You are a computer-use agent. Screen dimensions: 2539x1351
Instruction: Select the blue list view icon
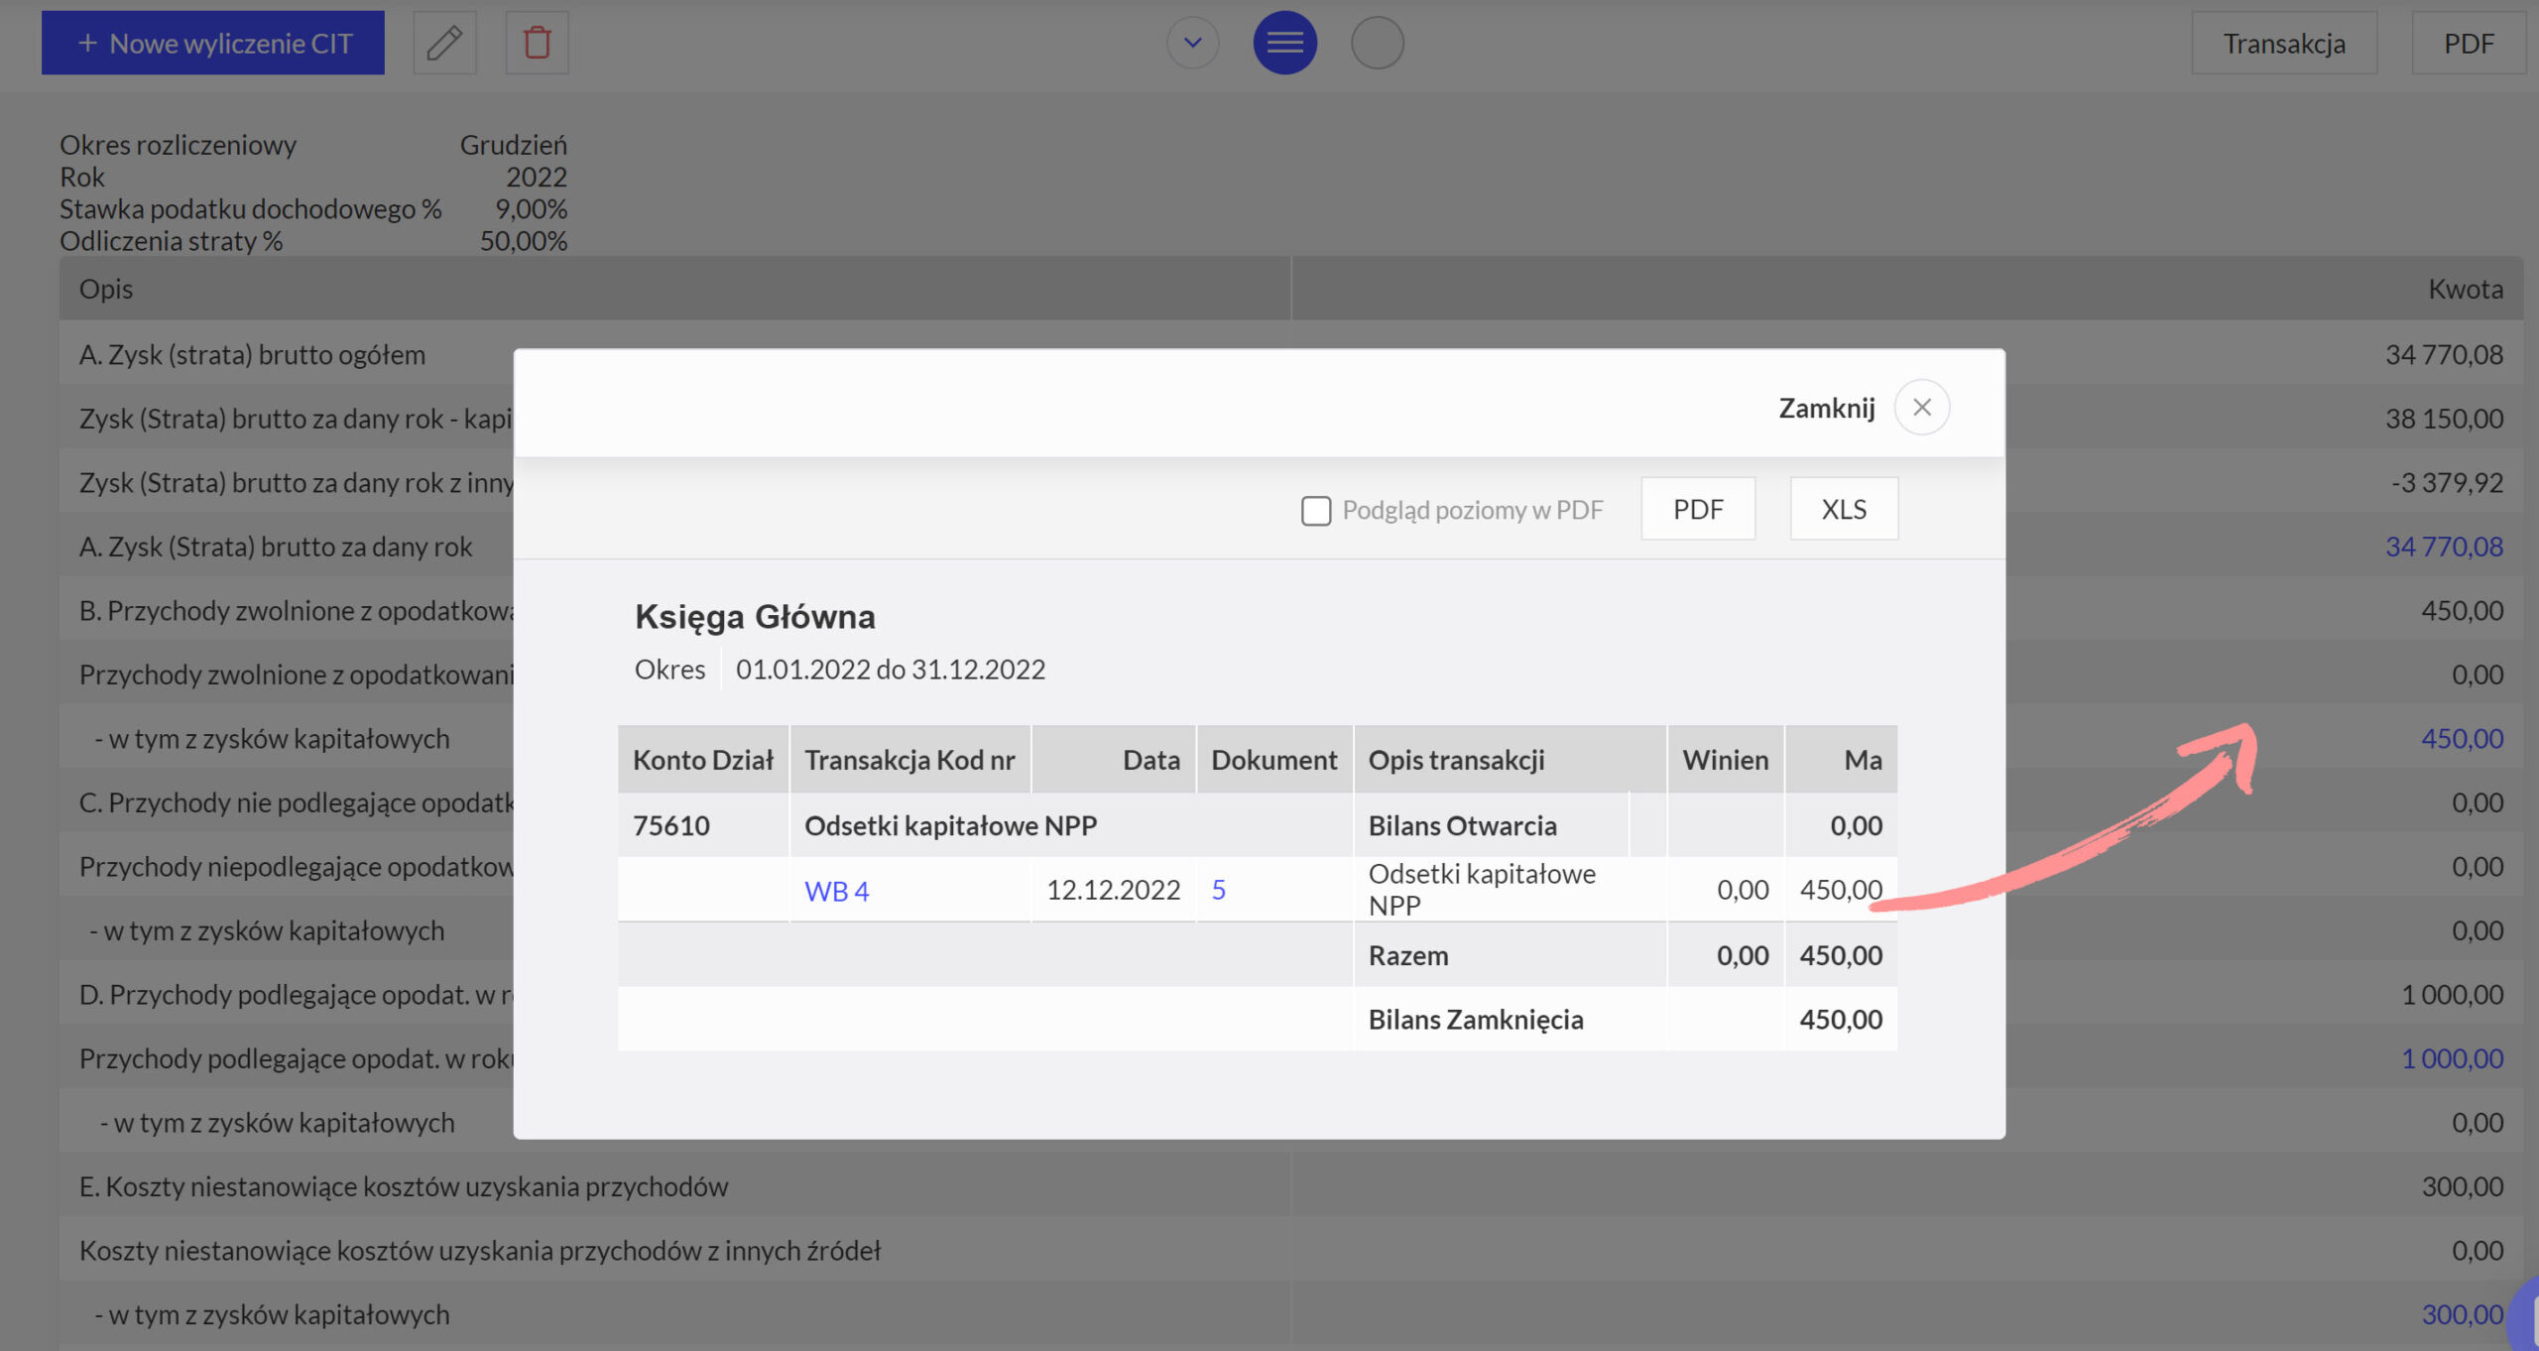[1284, 43]
